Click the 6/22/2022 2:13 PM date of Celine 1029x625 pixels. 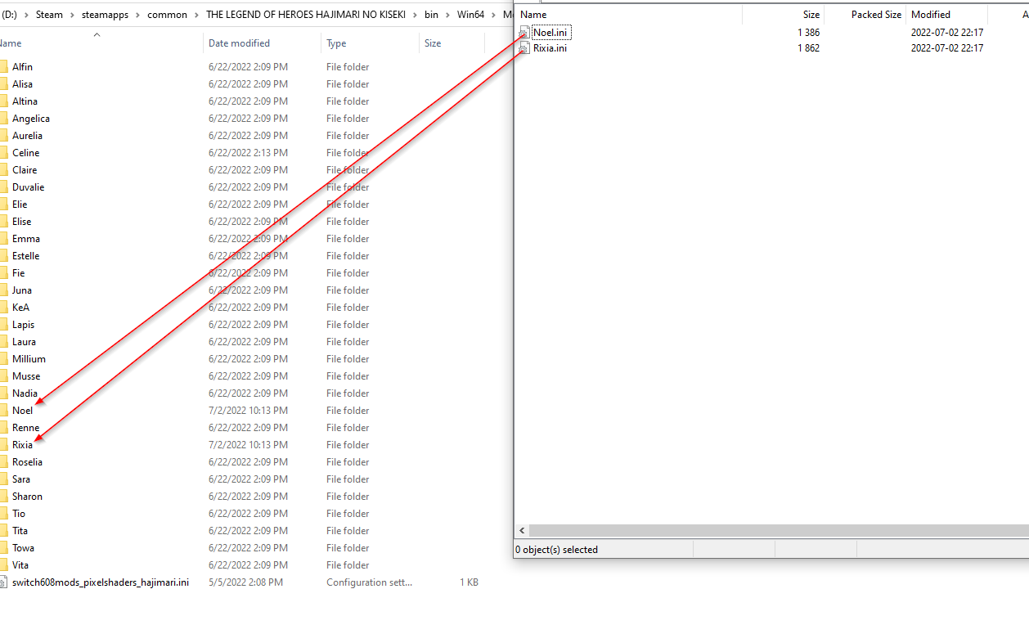click(248, 153)
